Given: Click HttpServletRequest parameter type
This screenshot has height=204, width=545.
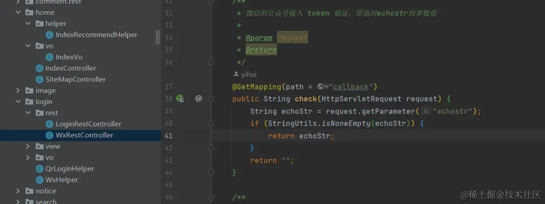Looking at the screenshot, I should [x=361, y=99].
